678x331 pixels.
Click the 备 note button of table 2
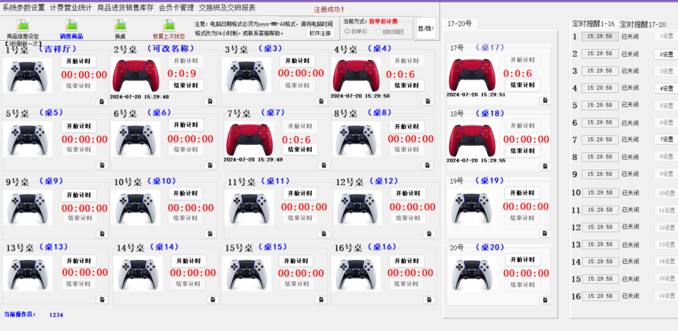pos(210,102)
